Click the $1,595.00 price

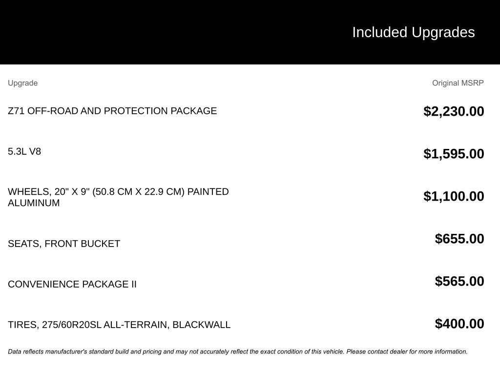(x=454, y=154)
